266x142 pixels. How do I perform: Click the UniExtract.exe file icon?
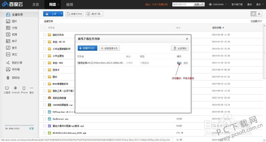click(49, 119)
